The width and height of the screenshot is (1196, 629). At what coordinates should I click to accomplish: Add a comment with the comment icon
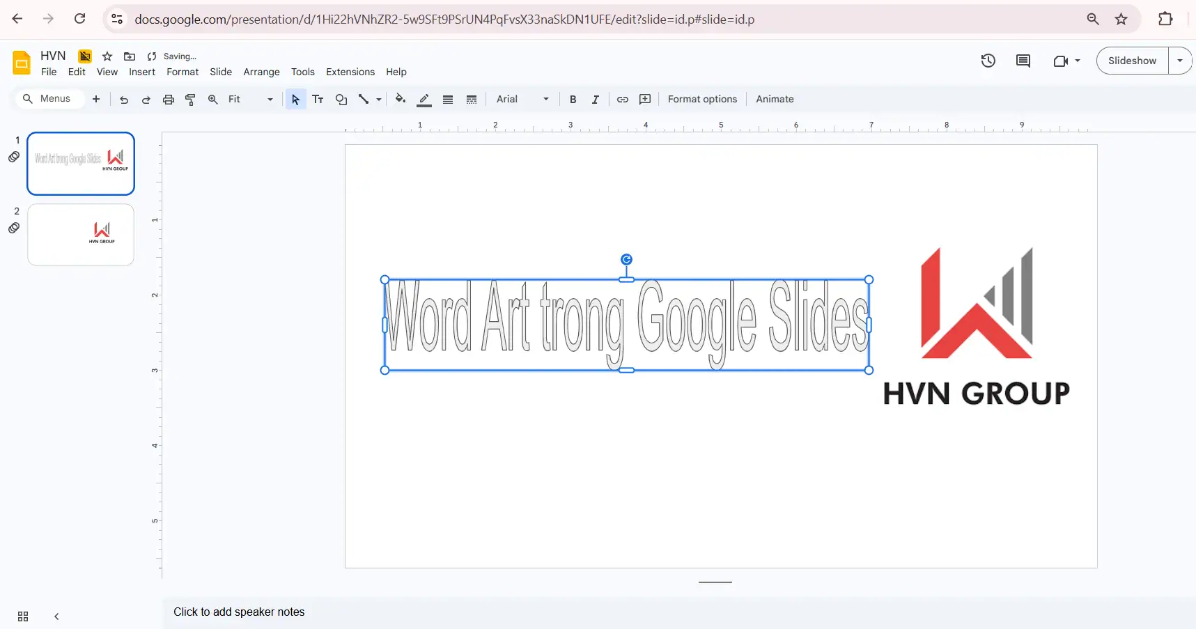1023,61
